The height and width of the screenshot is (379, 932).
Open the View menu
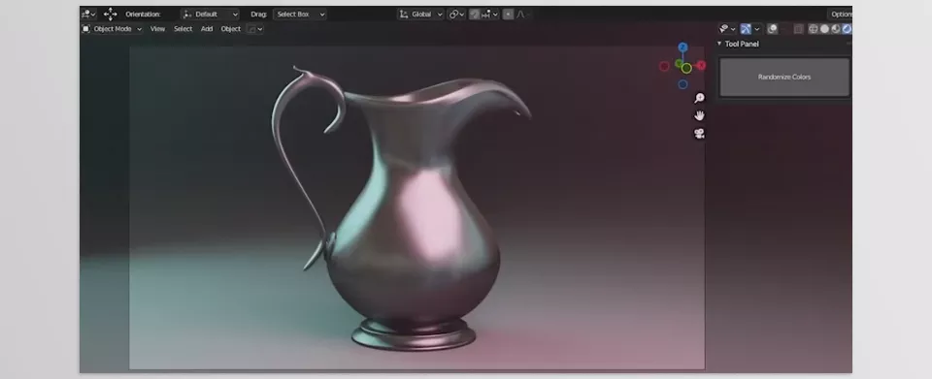click(x=157, y=29)
